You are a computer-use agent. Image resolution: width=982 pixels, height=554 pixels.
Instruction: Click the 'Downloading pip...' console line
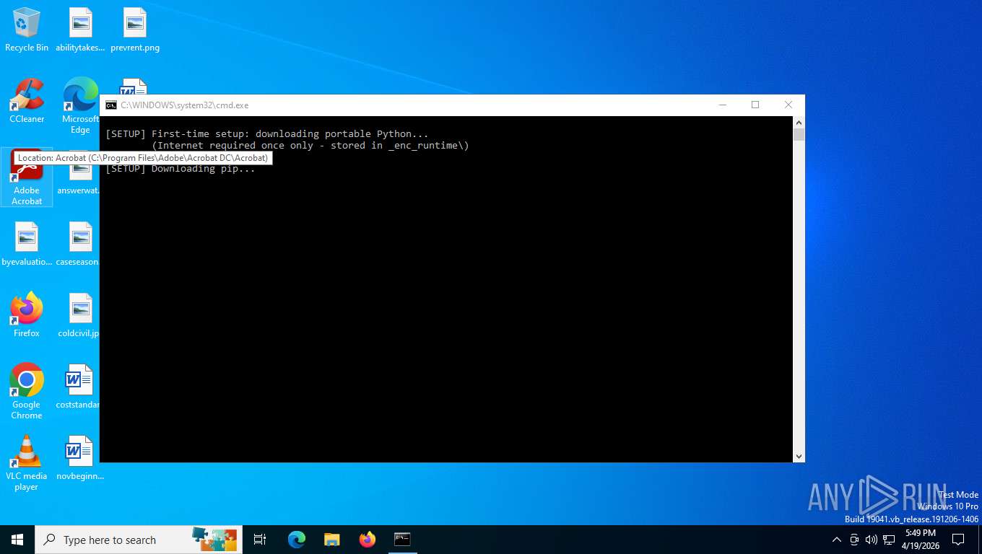click(181, 169)
